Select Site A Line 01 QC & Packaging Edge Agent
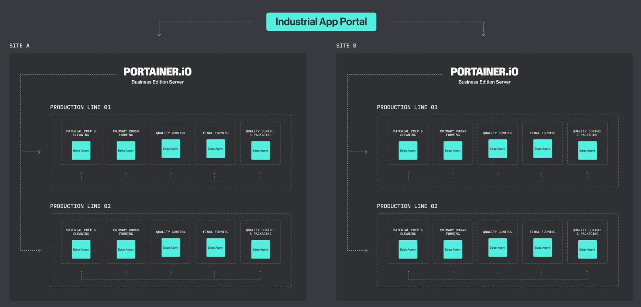Screen dimensions: 641x307 coord(260,151)
